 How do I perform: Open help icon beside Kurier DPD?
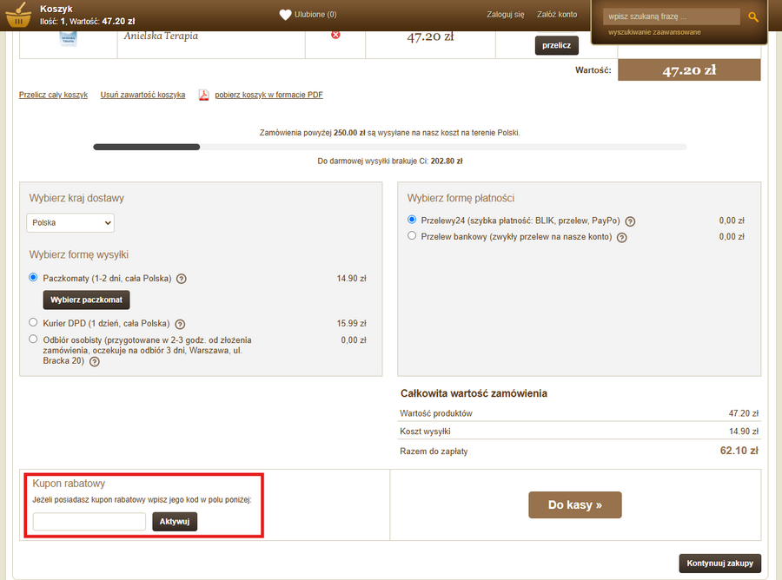point(180,323)
